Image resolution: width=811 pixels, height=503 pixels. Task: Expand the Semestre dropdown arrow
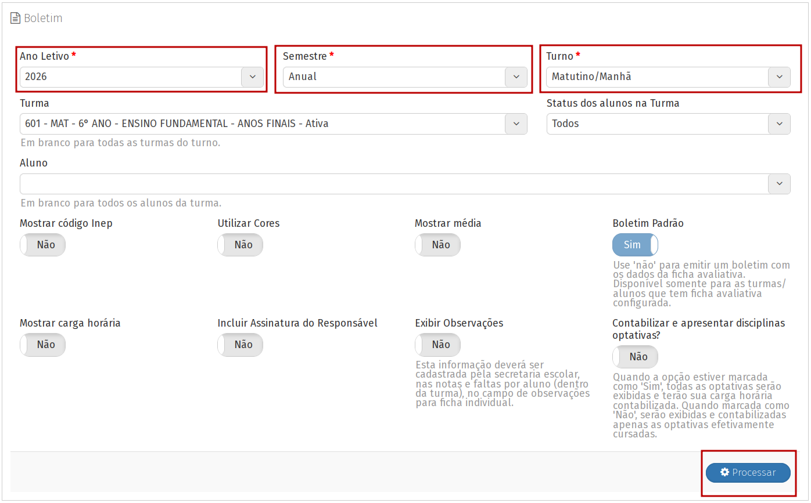(x=516, y=77)
